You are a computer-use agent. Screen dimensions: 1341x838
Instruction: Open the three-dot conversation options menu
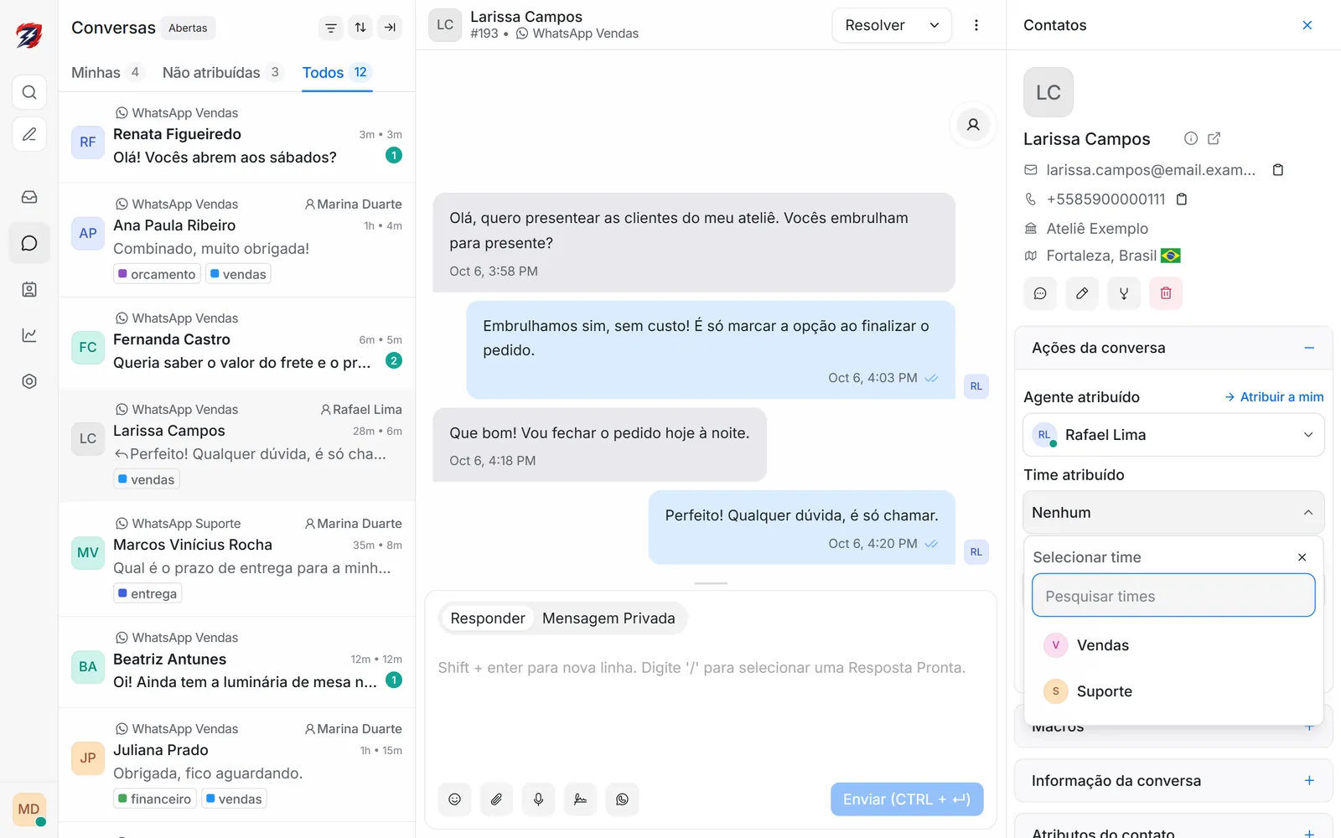click(x=976, y=25)
